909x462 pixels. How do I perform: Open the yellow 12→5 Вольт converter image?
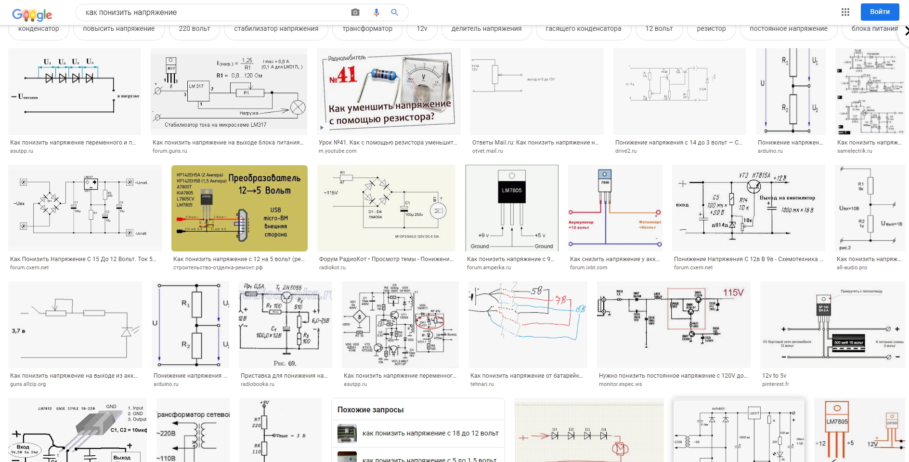tap(239, 208)
